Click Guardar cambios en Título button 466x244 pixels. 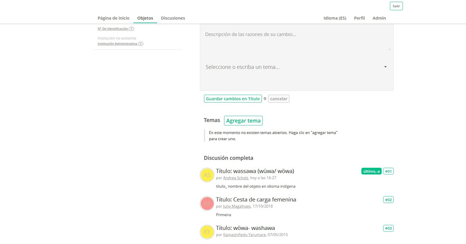233,99
